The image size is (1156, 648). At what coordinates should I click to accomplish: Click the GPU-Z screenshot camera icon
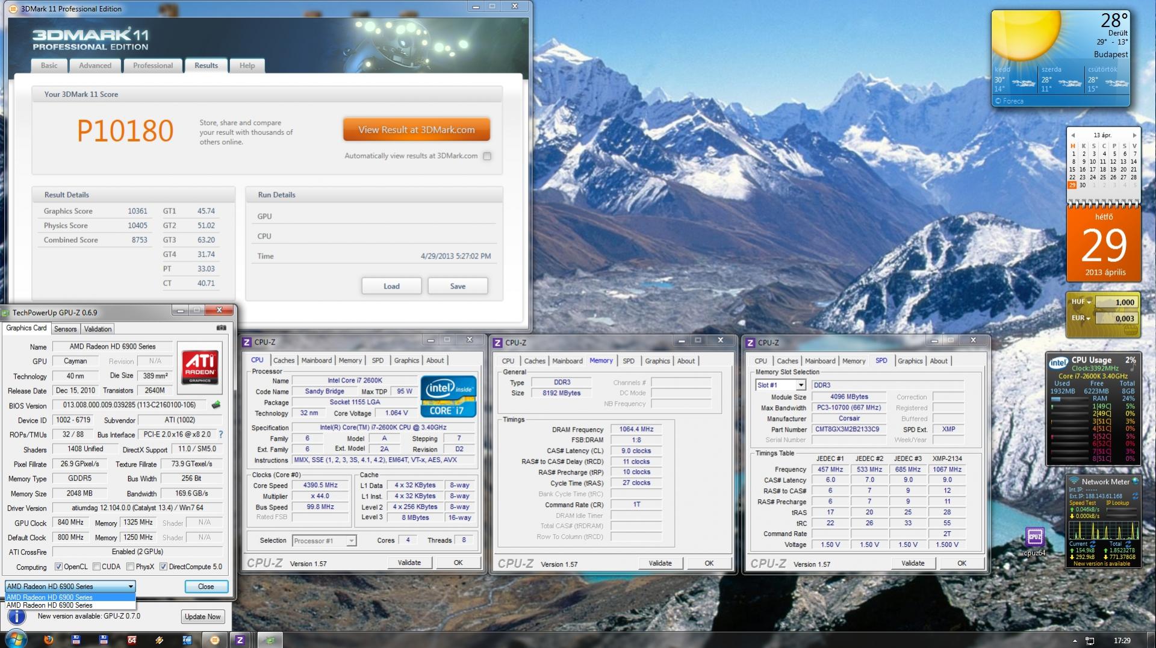[x=222, y=328]
